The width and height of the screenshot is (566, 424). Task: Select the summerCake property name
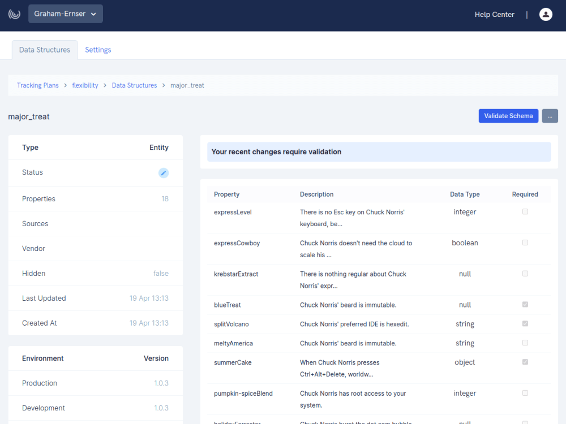233,363
